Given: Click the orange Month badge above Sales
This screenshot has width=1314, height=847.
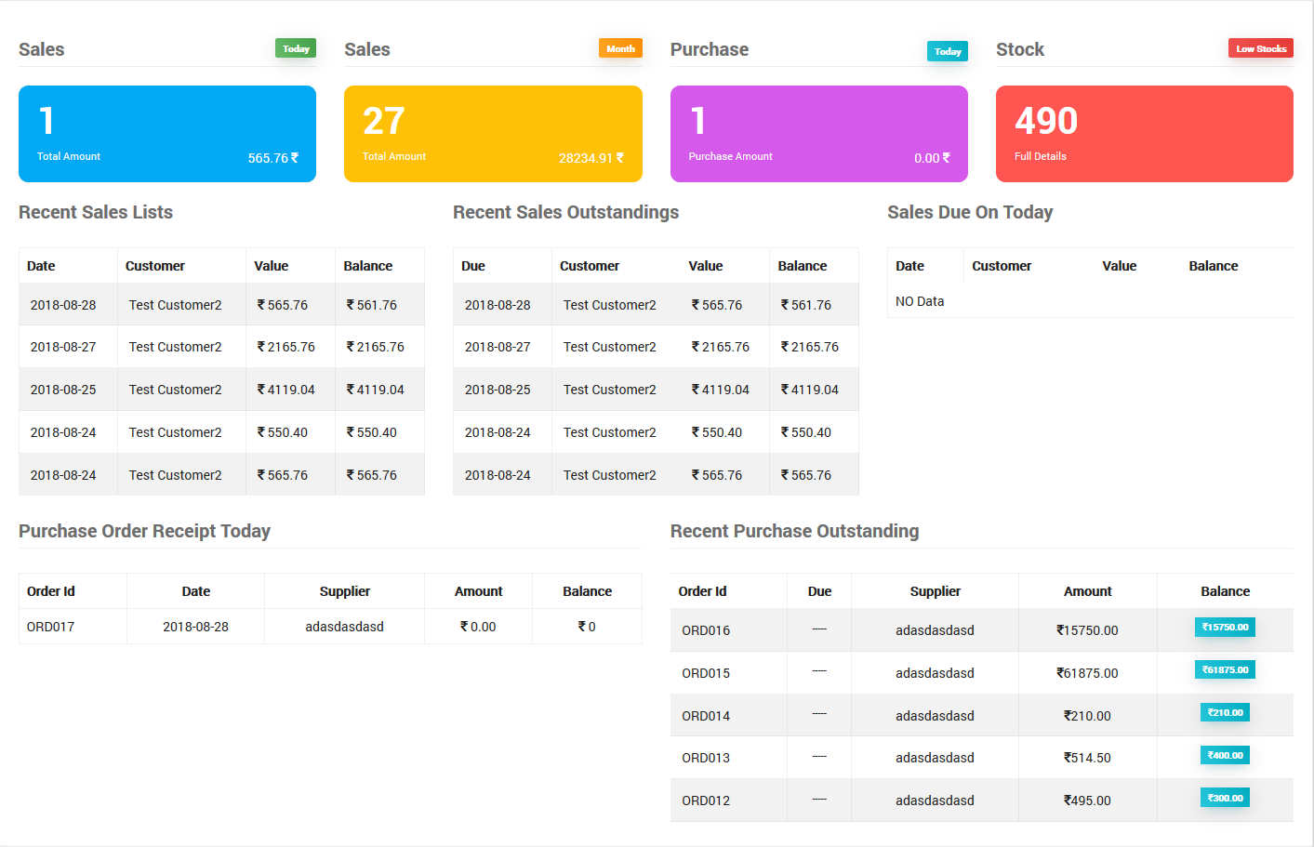Looking at the screenshot, I should coord(620,47).
